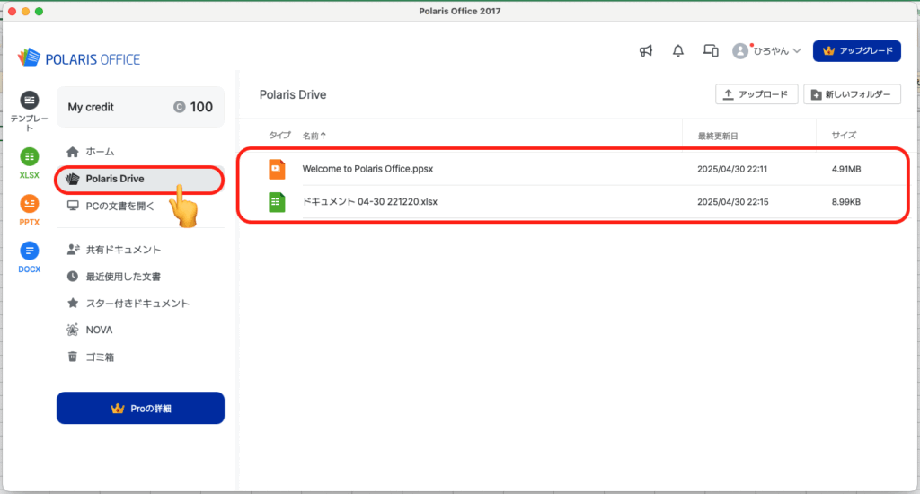Create a new DOCX document

click(x=30, y=251)
